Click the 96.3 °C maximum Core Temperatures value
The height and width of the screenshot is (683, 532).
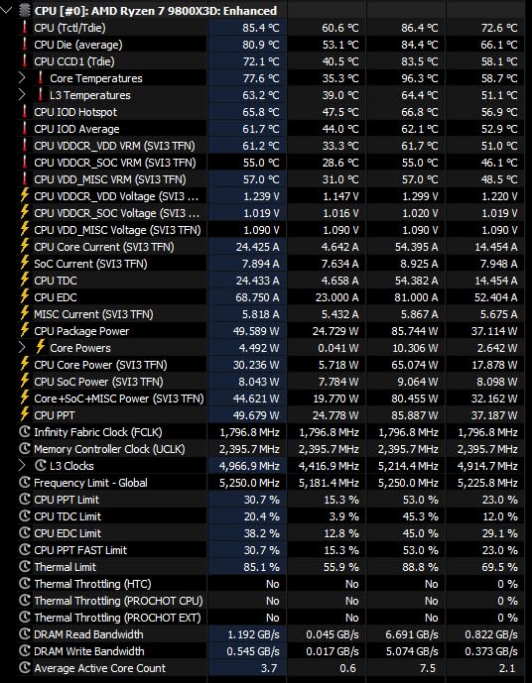[x=420, y=78]
